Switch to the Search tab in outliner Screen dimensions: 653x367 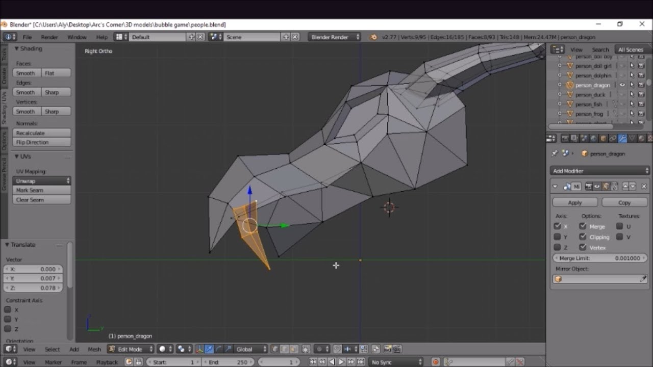click(600, 49)
